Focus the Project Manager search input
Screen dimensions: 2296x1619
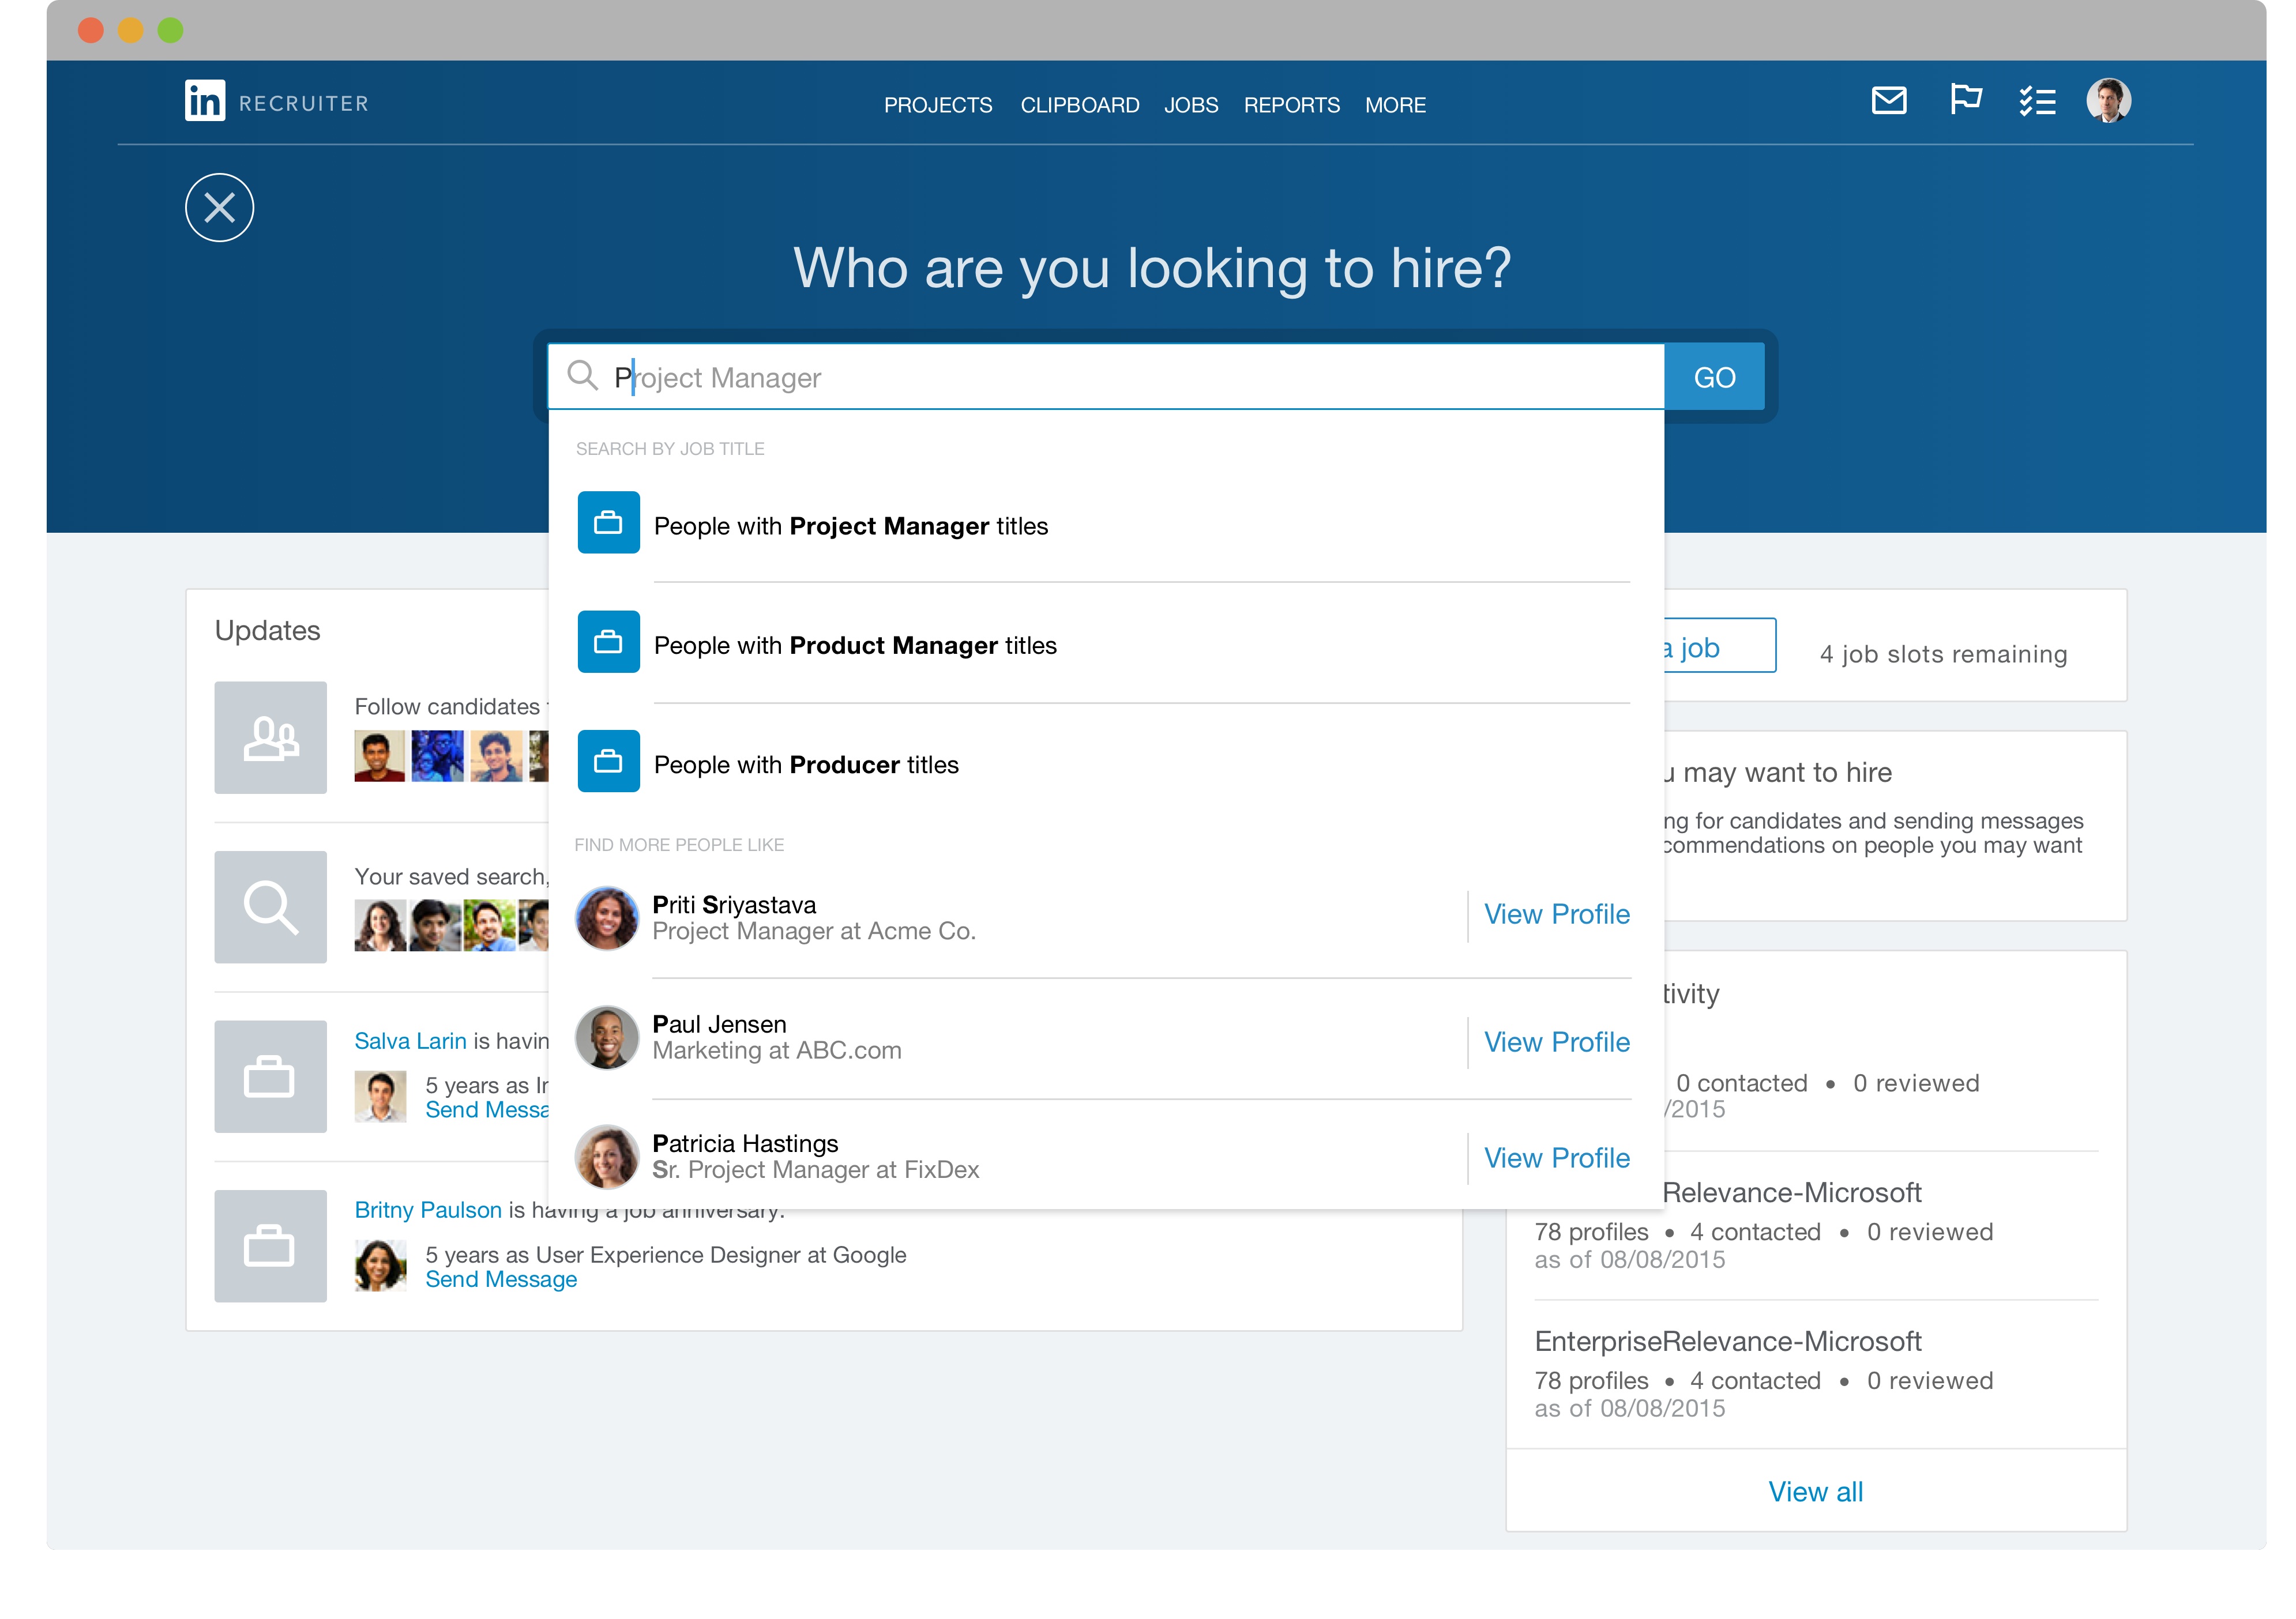[1106, 377]
